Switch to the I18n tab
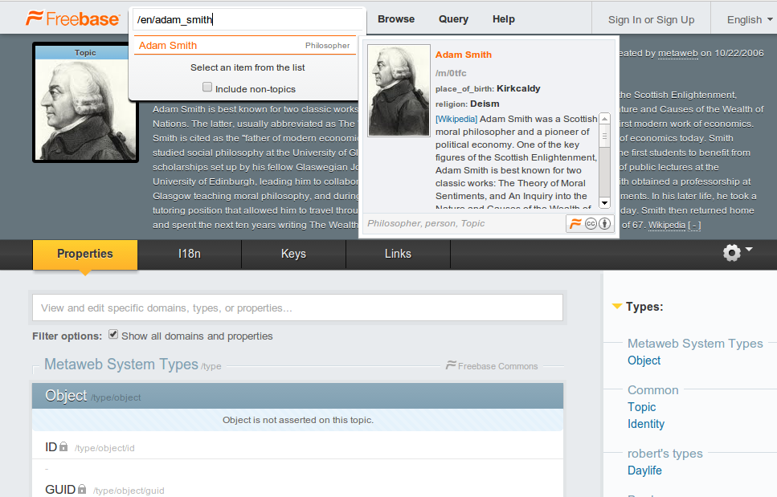This screenshot has height=497, width=777. [190, 254]
